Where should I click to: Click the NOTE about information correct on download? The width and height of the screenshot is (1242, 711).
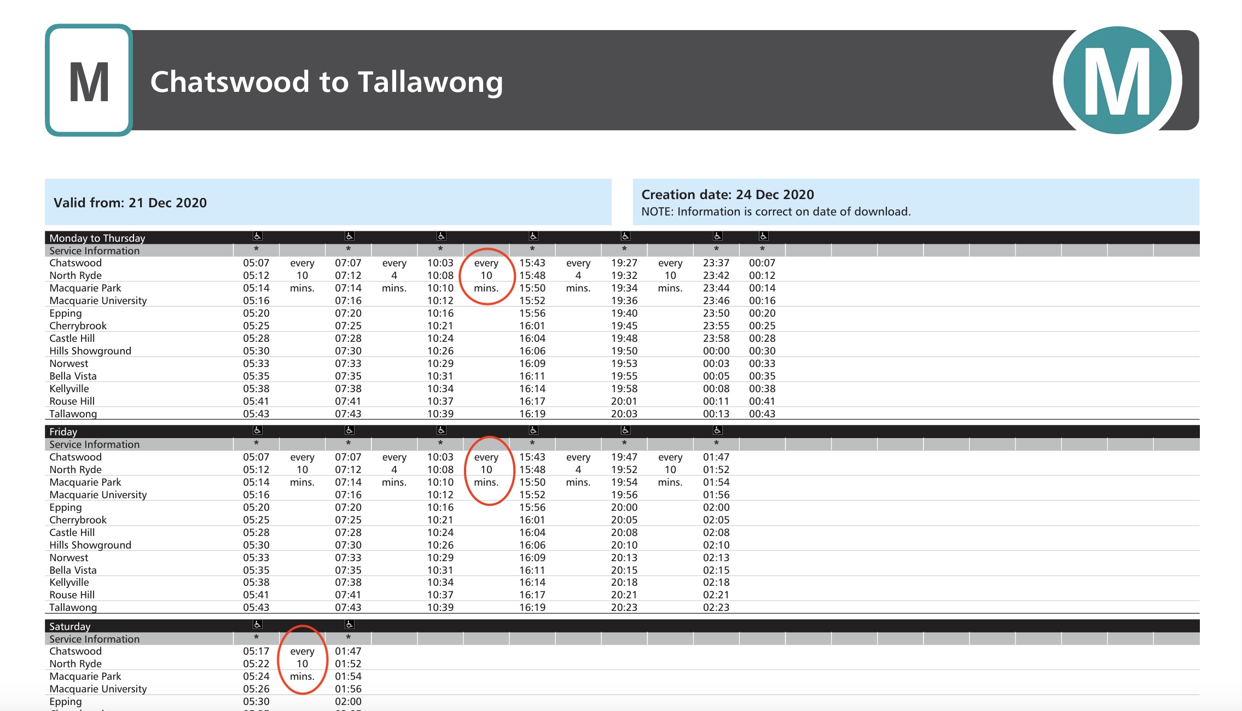coord(776,212)
